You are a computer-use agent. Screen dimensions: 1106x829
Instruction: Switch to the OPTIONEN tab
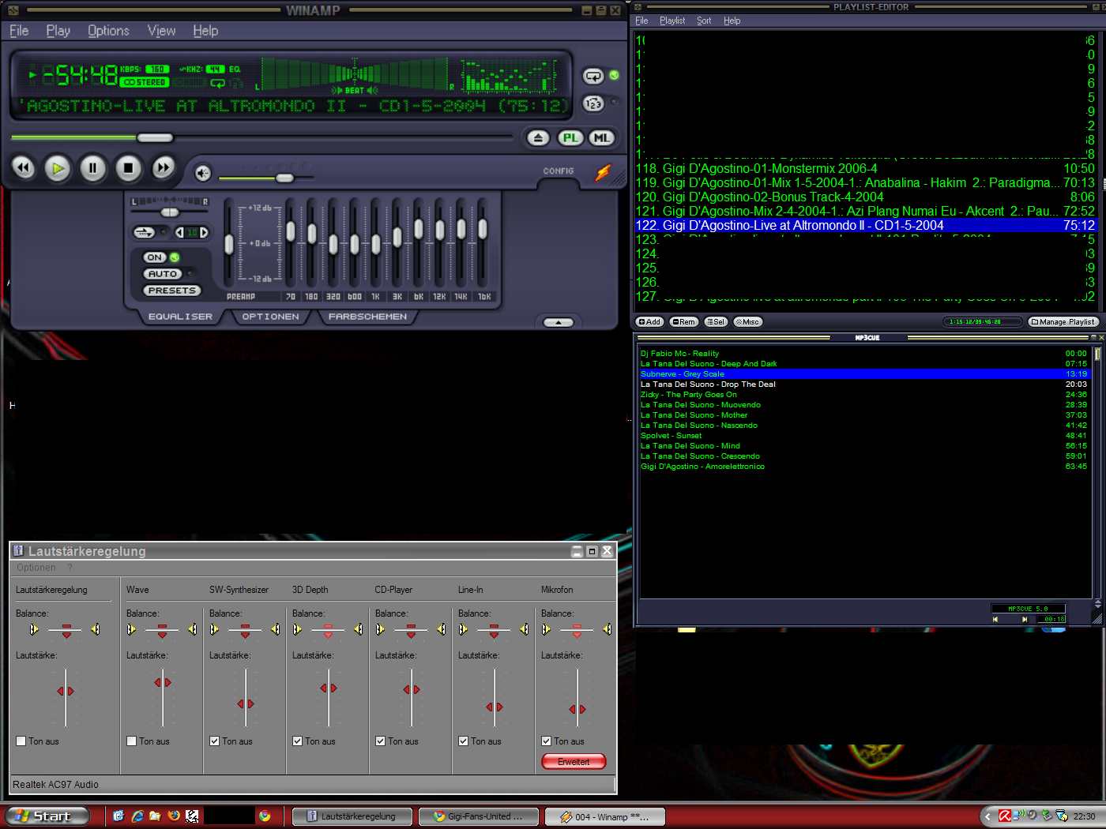tap(270, 317)
